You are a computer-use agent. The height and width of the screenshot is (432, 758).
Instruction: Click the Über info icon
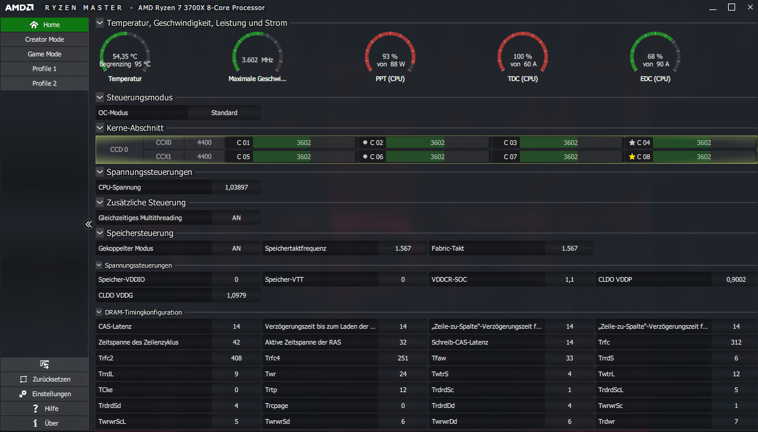[x=35, y=423]
